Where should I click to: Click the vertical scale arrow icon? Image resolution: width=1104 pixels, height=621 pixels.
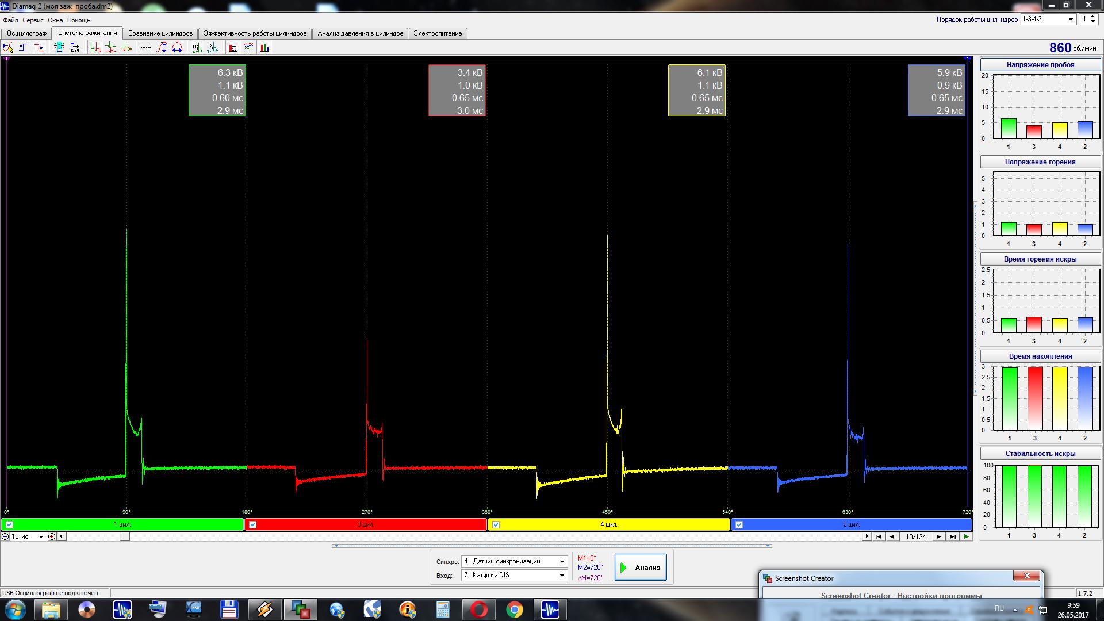point(162,48)
